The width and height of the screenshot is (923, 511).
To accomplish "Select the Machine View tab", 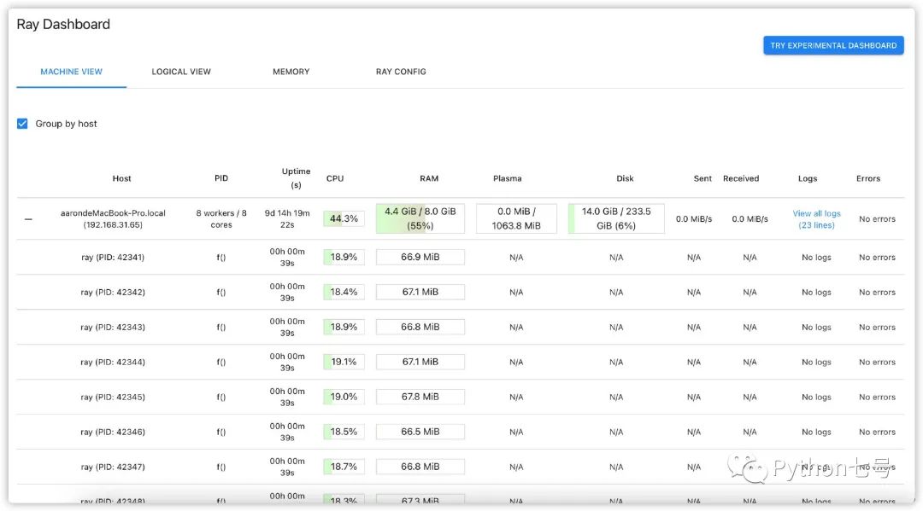I will [71, 72].
